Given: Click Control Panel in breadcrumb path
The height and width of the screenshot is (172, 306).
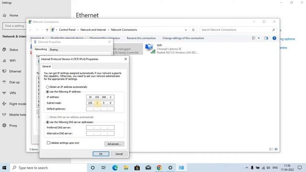Looking at the screenshot, I should pyautogui.click(x=67, y=30).
